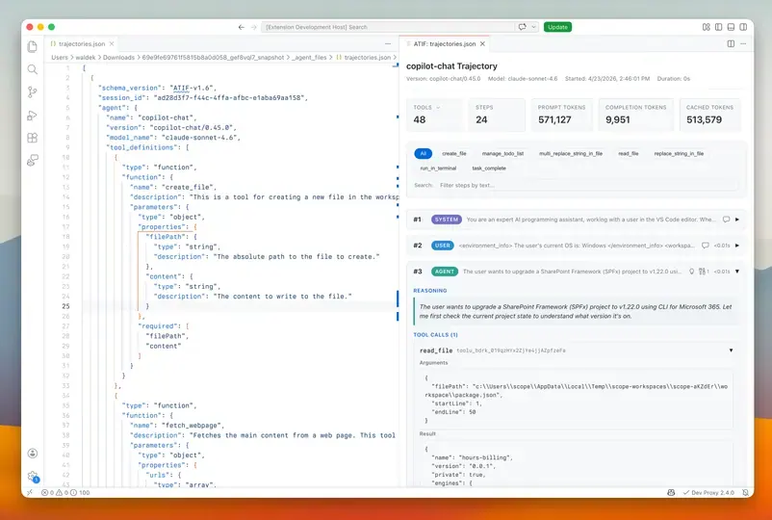The height and width of the screenshot is (520, 772).
Task: Click message icon on USER step
Action: (x=705, y=246)
